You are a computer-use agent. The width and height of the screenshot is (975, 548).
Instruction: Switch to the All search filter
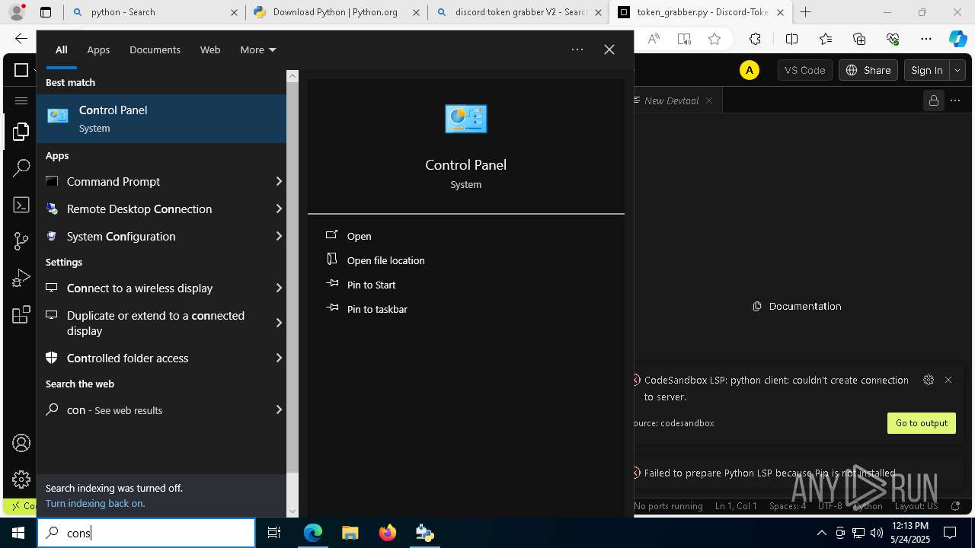tap(61, 49)
